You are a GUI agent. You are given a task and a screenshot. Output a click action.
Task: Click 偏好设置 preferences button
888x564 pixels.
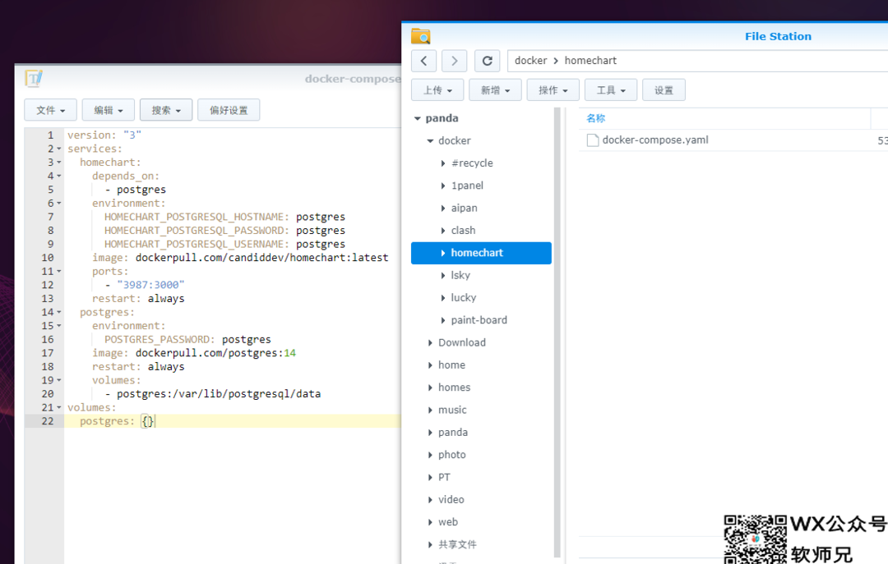pos(229,110)
